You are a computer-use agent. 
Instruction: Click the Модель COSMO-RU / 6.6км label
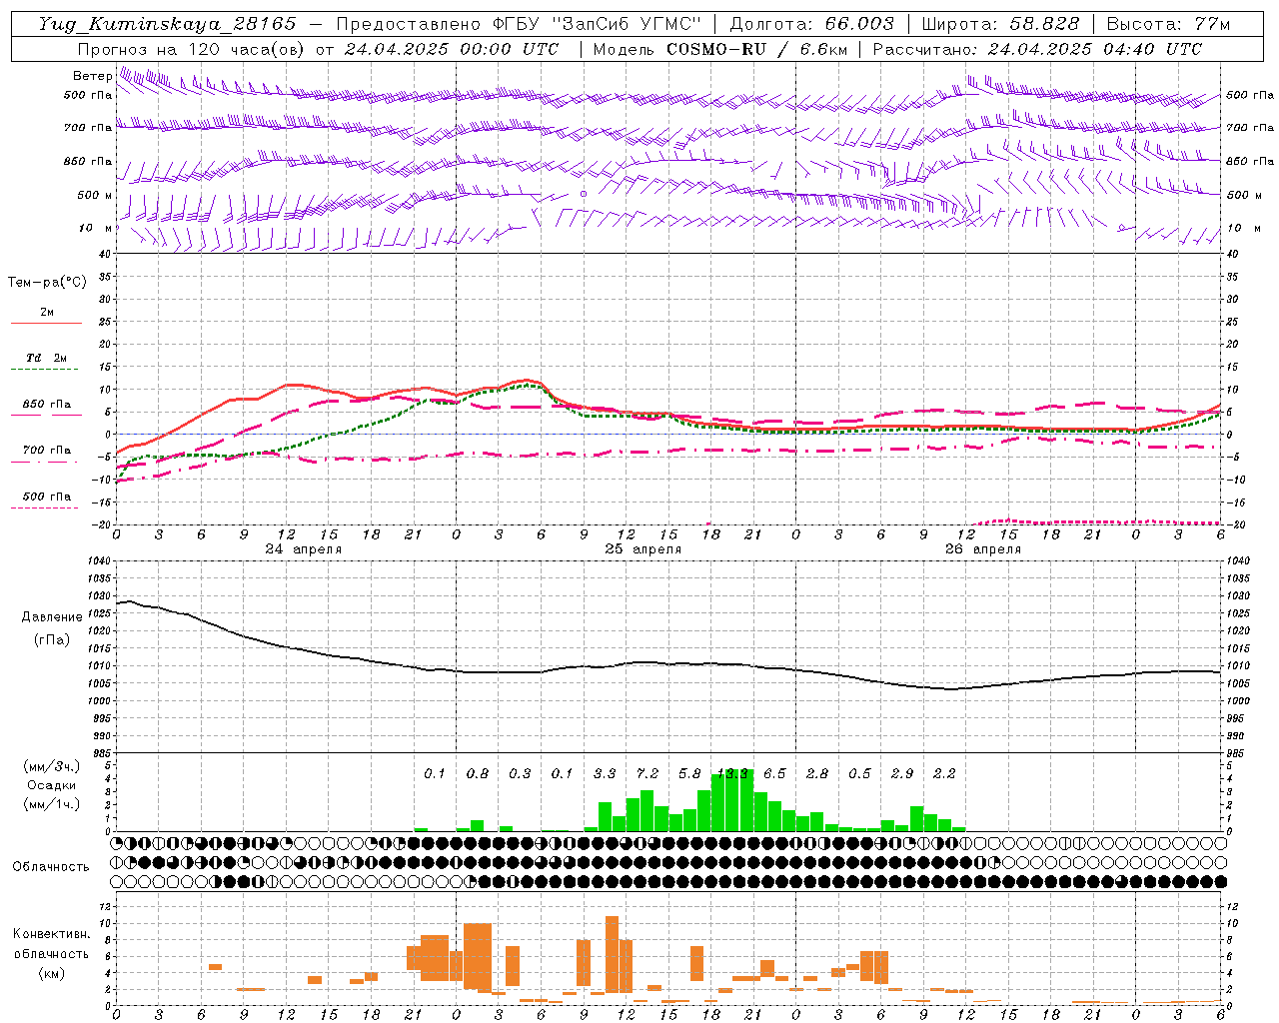click(x=720, y=49)
